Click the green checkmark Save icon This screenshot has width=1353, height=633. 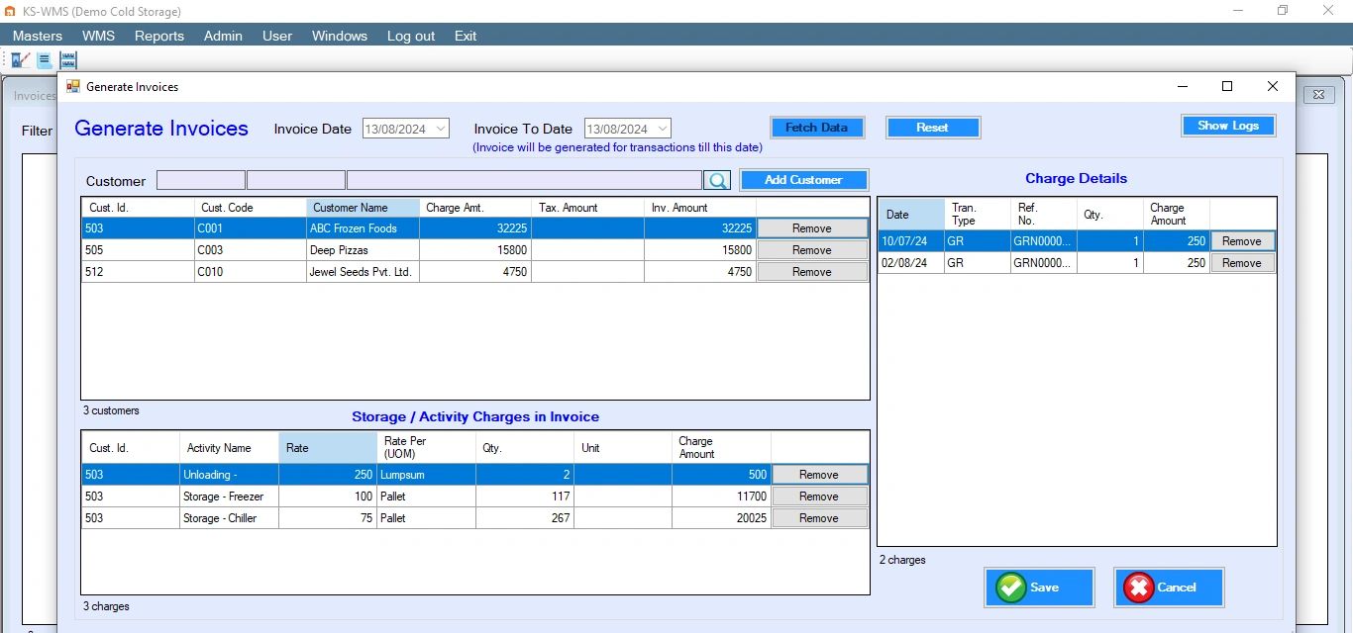[x=1009, y=587]
